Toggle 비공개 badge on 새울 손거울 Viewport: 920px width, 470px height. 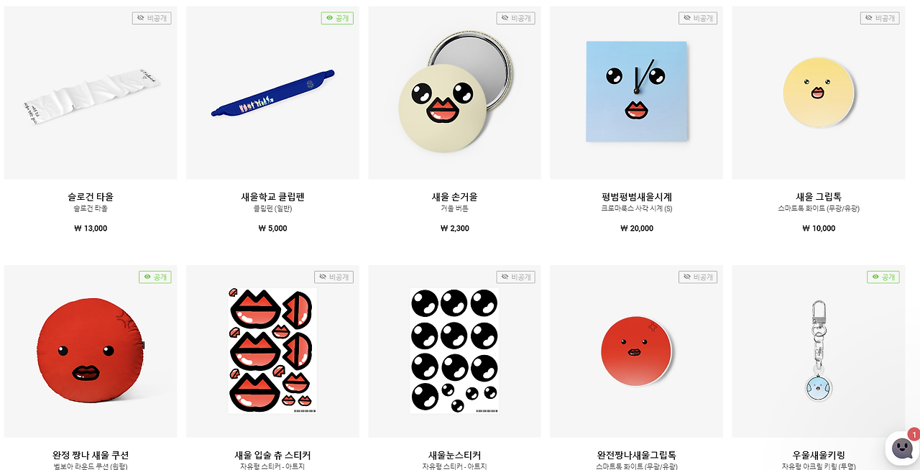click(x=515, y=18)
